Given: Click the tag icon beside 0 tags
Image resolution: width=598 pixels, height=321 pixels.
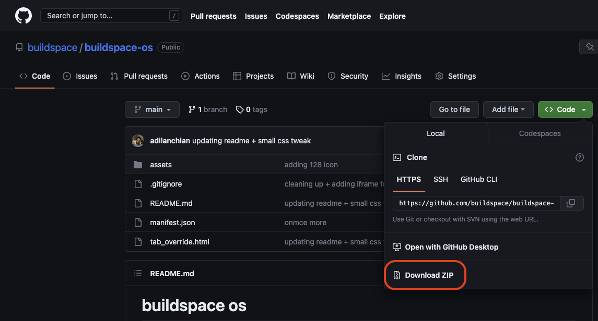Looking at the screenshot, I should [240, 109].
